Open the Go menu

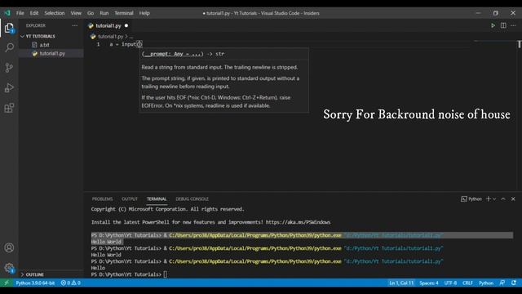click(x=91, y=13)
